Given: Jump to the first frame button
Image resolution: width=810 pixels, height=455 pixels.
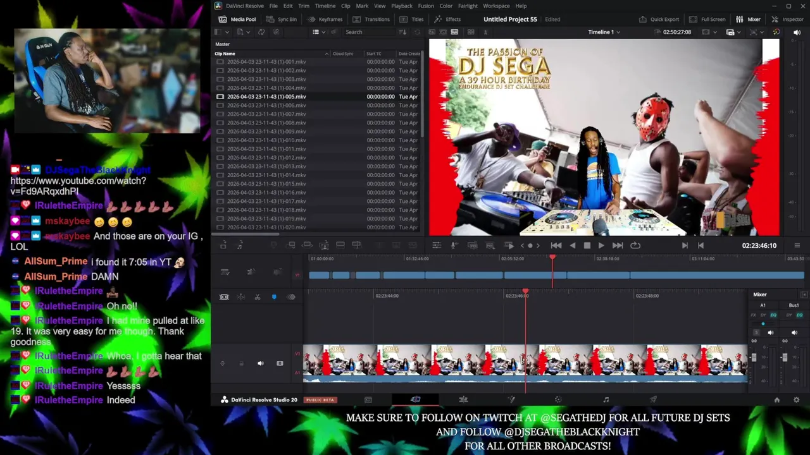Looking at the screenshot, I should tap(556, 245).
